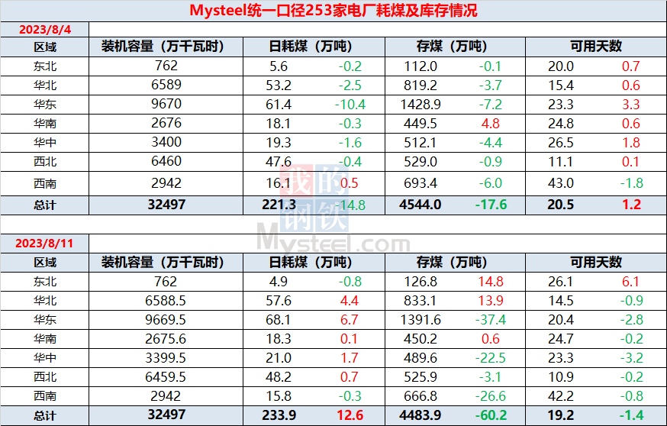Select the daily consumption value "19.3"
The height and width of the screenshot is (426, 667).
(279, 143)
